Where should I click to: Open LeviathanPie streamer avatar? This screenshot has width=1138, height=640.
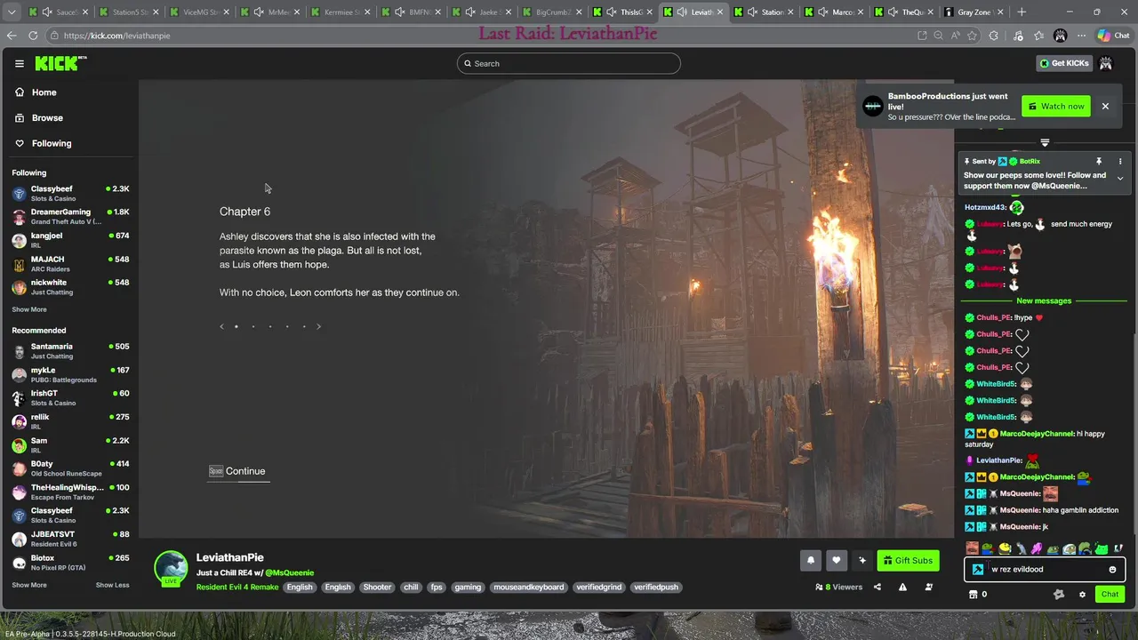click(x=171, y=569)
